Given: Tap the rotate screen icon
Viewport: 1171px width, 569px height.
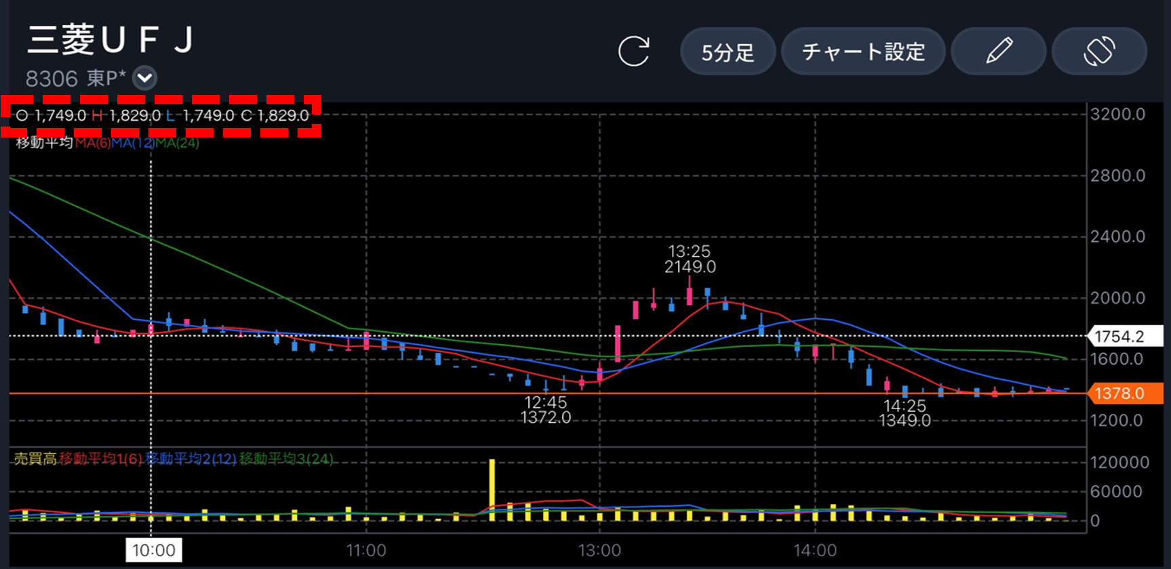Looking at the screenshot, I should click(1099, 51).
